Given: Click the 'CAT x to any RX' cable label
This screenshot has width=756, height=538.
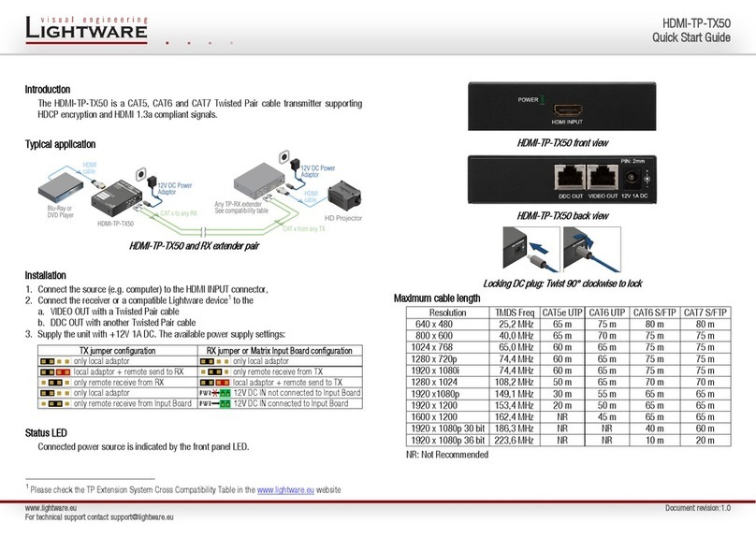Looking at the screenshot, I should pyautogui.click(x=179, y=213).
